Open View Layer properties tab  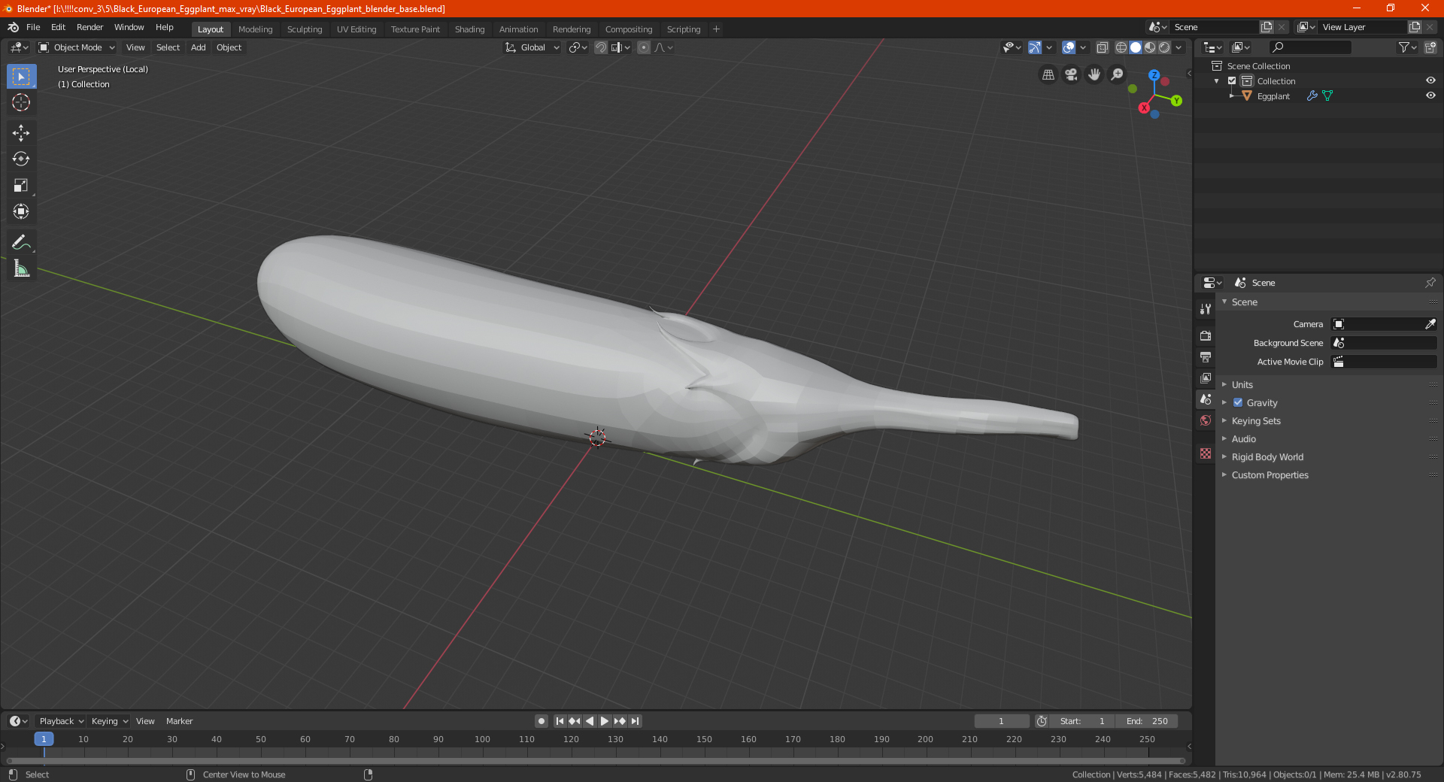tap(1206, 378)
